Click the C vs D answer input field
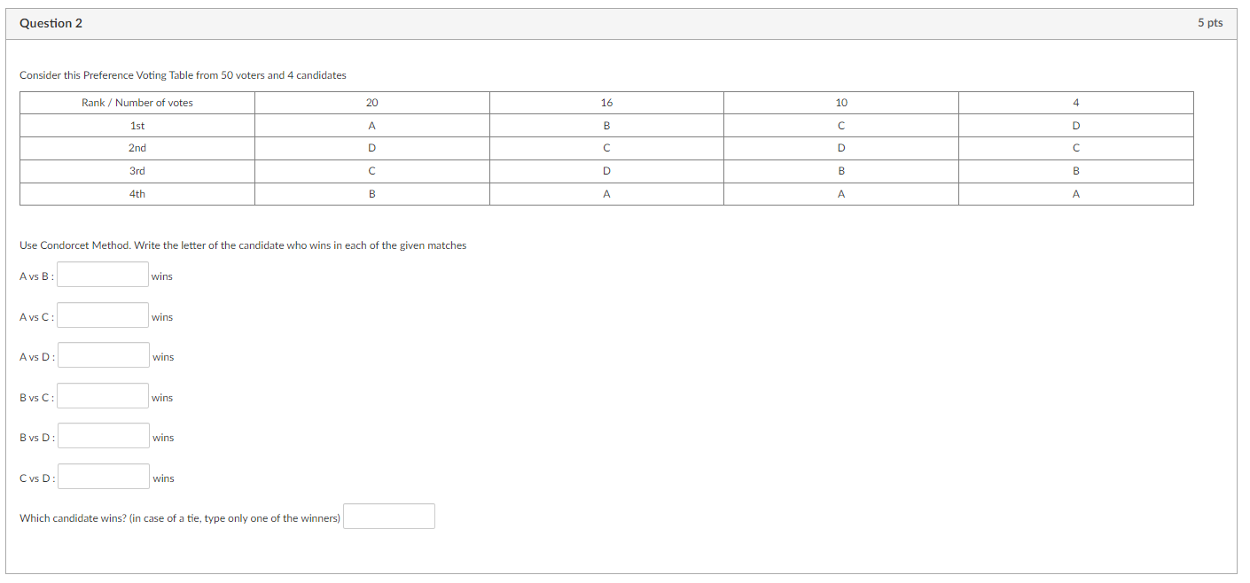The width and height of the screenshot is (1250, 583). [x=103, y=476]
